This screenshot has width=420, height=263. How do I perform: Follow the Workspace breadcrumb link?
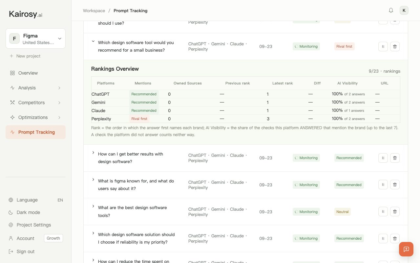coord(94,11)
